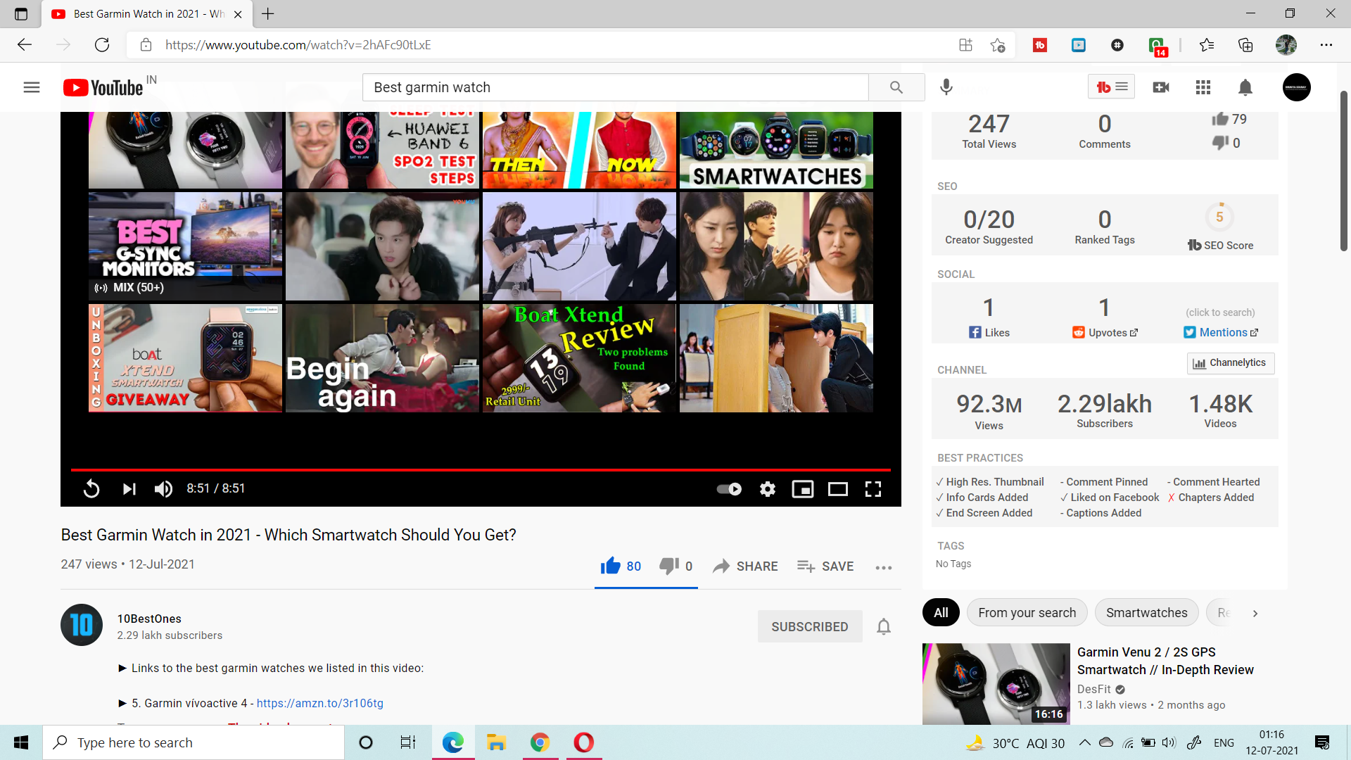
Task: Open a new browser tab
Action: pos(268,13)
